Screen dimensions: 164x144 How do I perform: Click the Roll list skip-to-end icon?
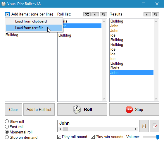click(x=95, y=14)
